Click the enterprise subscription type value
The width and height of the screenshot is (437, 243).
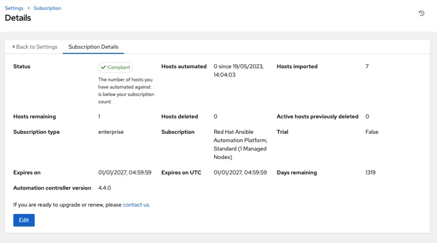point(111,132)
